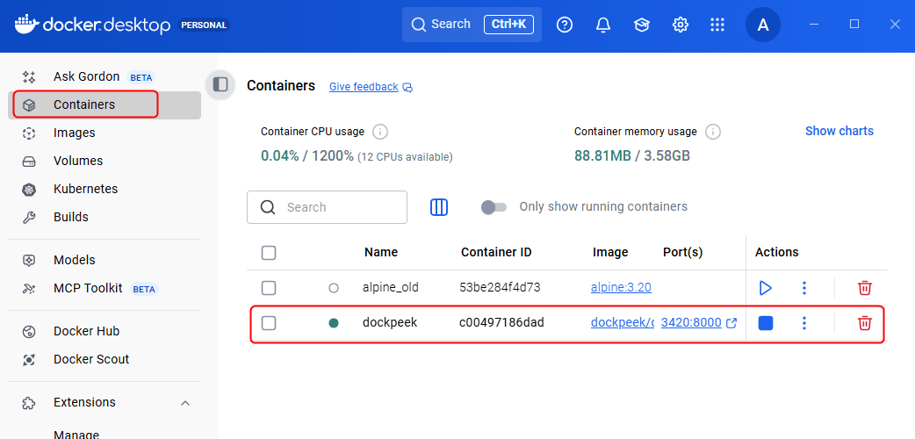The image size is (915, 439).
Task: Open Volumes in the sidebar
Action: coord(77,161)
